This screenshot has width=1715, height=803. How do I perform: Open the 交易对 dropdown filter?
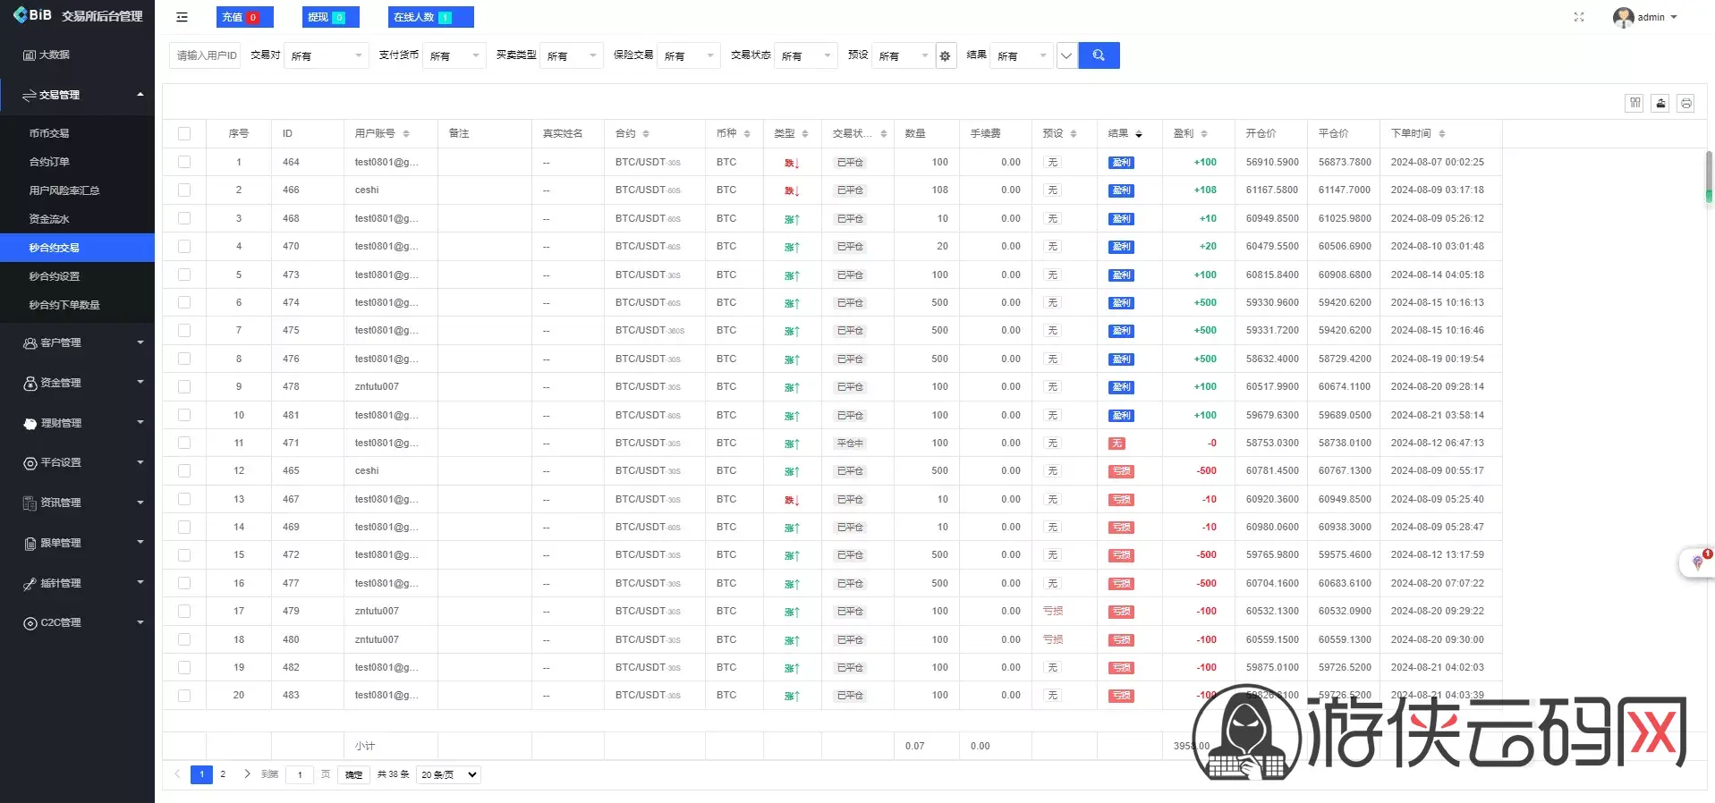tap(327, 55)
